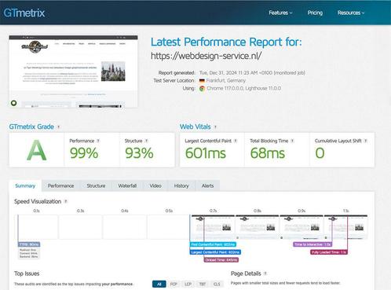Click the help icon for Total Blocking Time
The width and height of the screenshot is (391, 290).
click(x=292, y=141)
